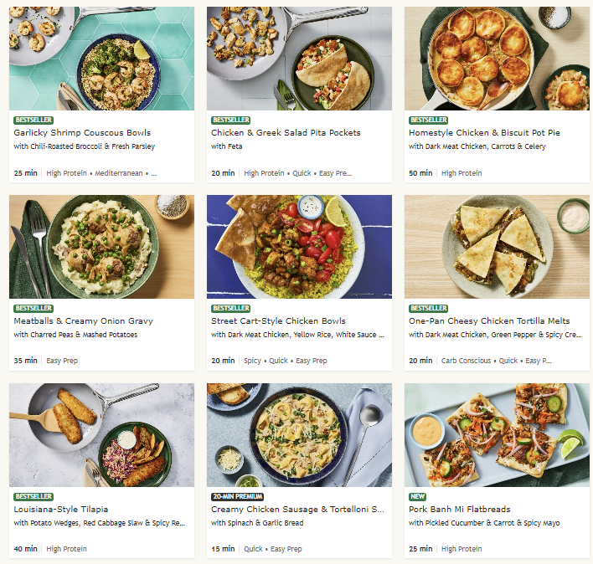593x564 pixels.
Task: Open the Meatballs & Creamy Onion Gravy image
Action: [x=101, y=247]
